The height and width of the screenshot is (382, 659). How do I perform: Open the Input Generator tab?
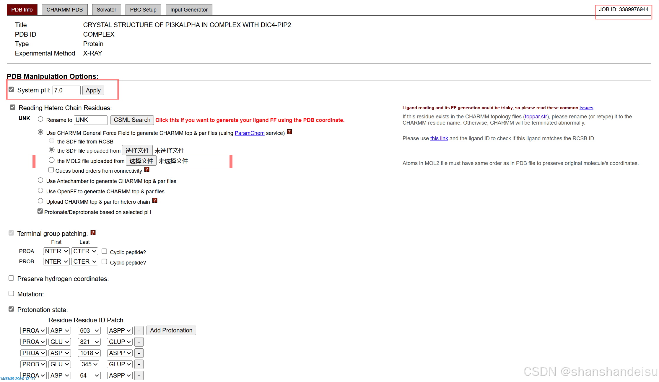[x=189, y=10]
